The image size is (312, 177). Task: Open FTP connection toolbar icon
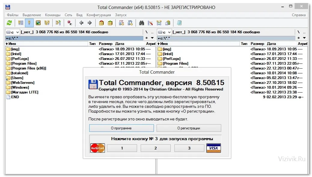coord(121,23)
